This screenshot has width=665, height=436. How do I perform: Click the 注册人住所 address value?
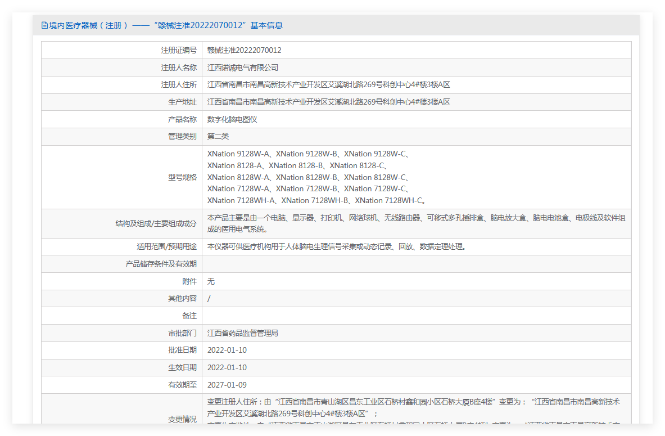click(328, 85)
